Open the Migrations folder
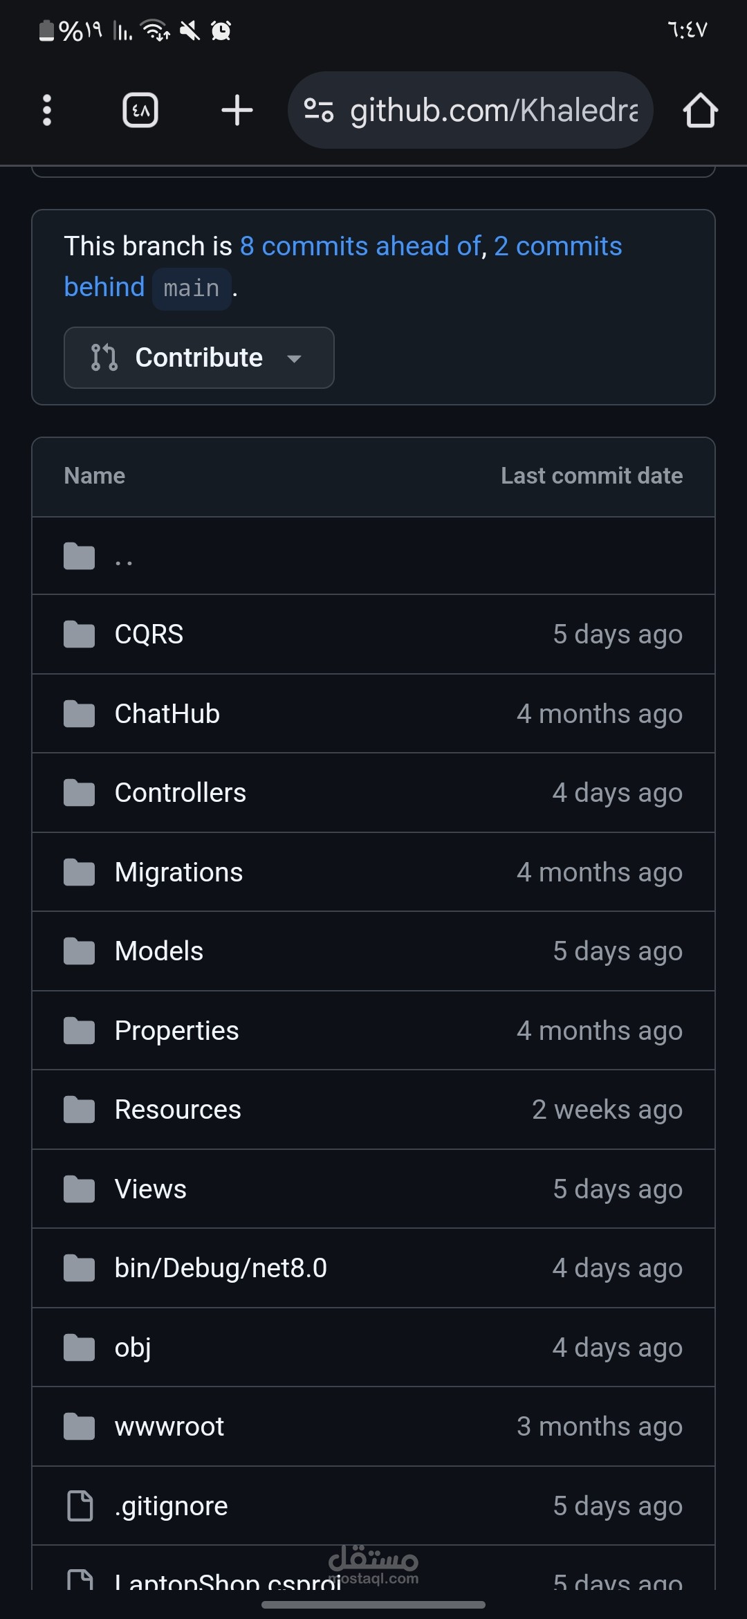This screenshot has height=1619, width=747. pyautogui.click(x=178, y=872)
